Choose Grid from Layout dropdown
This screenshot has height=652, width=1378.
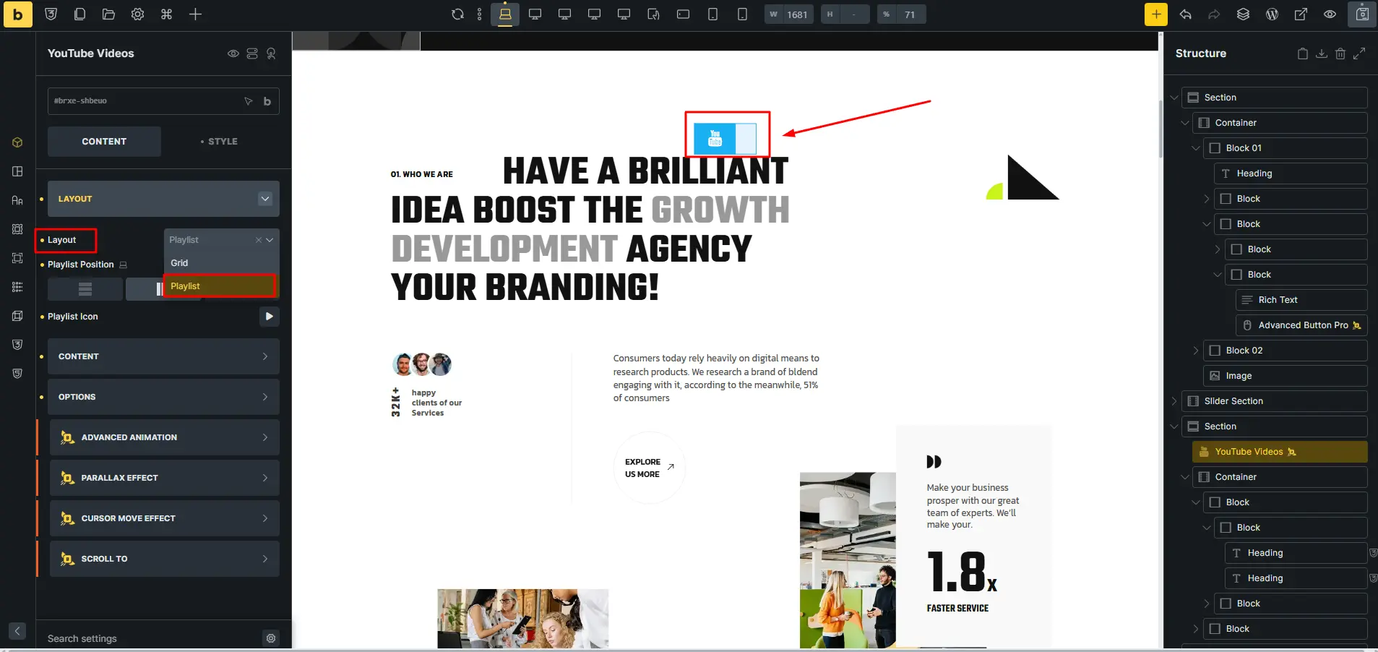coord(220,263)
